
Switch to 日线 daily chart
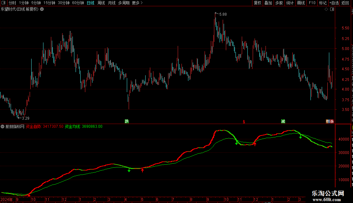pyautogui.click(x=91, y=3)
